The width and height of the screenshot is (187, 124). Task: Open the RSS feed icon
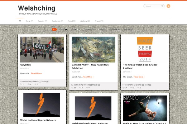point(168,6)
